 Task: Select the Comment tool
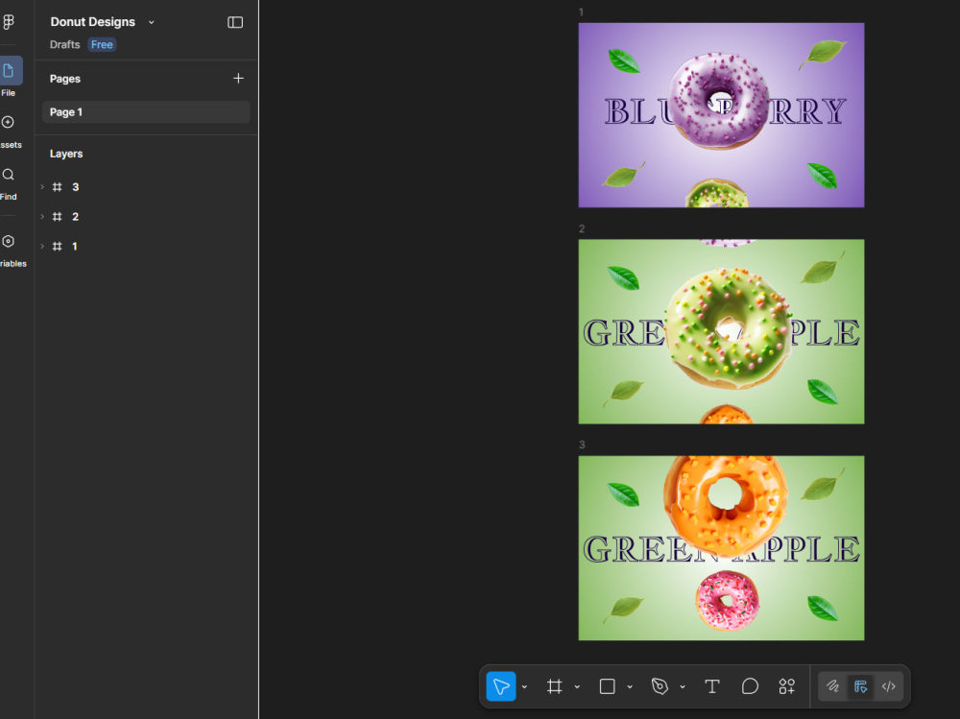coord(750,686)
